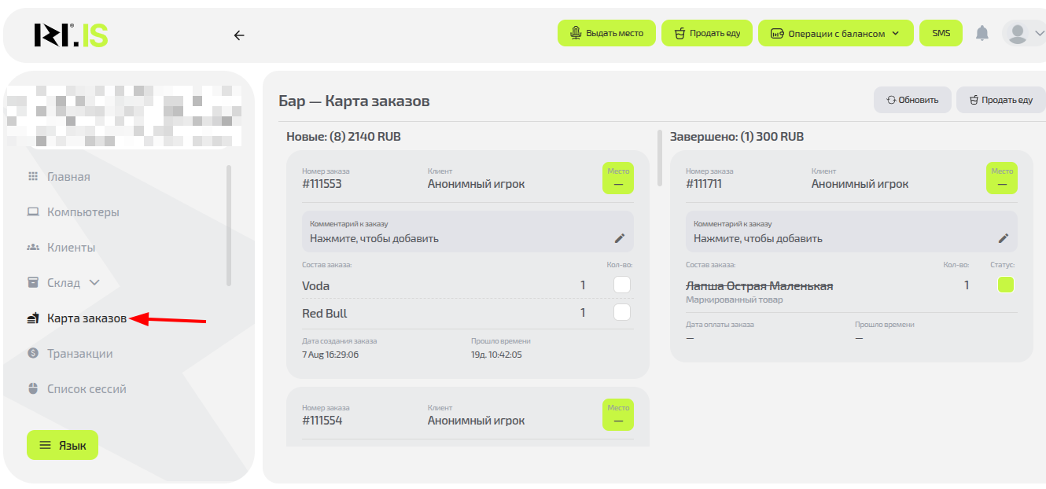The image size is (1046, 489).
Task: Expand the user profile chevron
Action: click(1039, 33)
